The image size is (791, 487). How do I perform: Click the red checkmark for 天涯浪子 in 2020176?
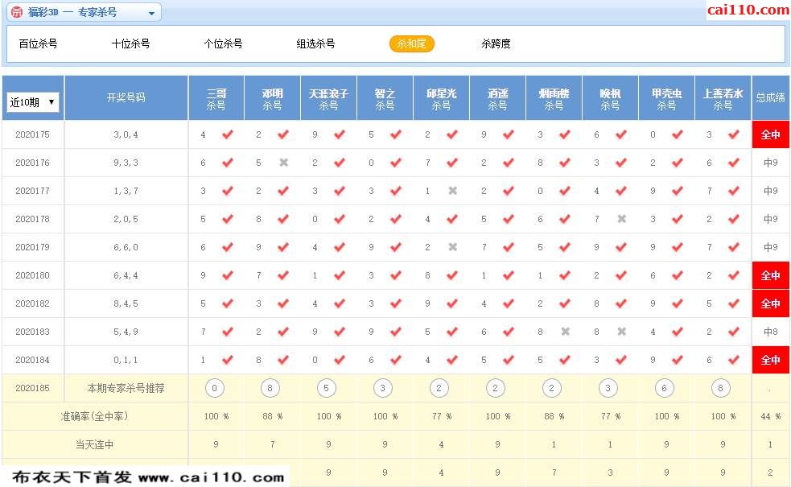[x=340, y=163]
